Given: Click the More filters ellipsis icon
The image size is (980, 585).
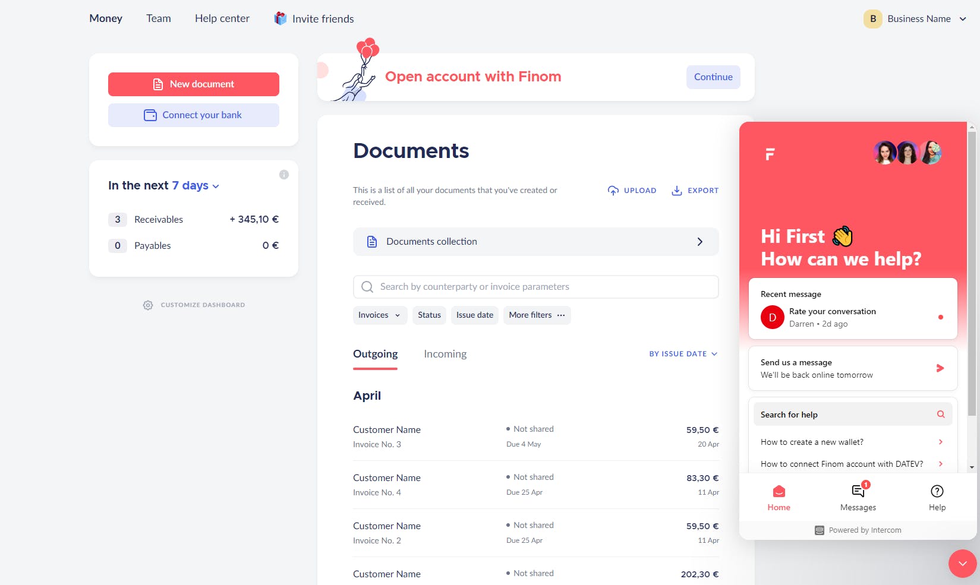Looking at the screenshot, I should point(561,315).
